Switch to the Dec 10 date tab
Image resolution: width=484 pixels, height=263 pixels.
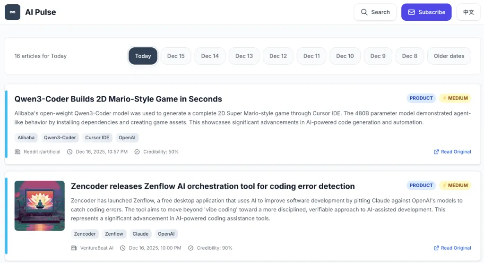point(345,56)
